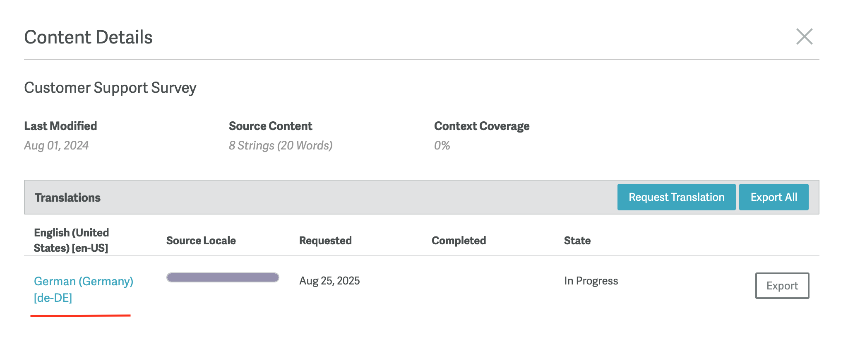Click the Customer Support Survey heading
848x347 pixels.
(x=110, y=88)
